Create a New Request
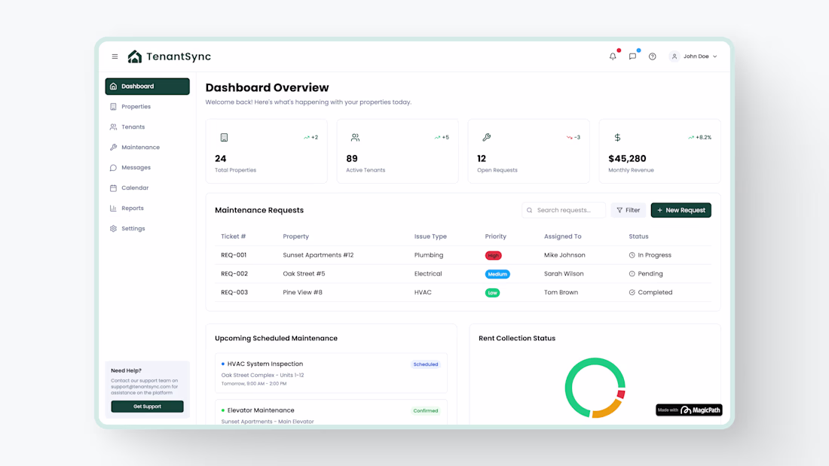 pyautogui.click(x=681, y=210)
